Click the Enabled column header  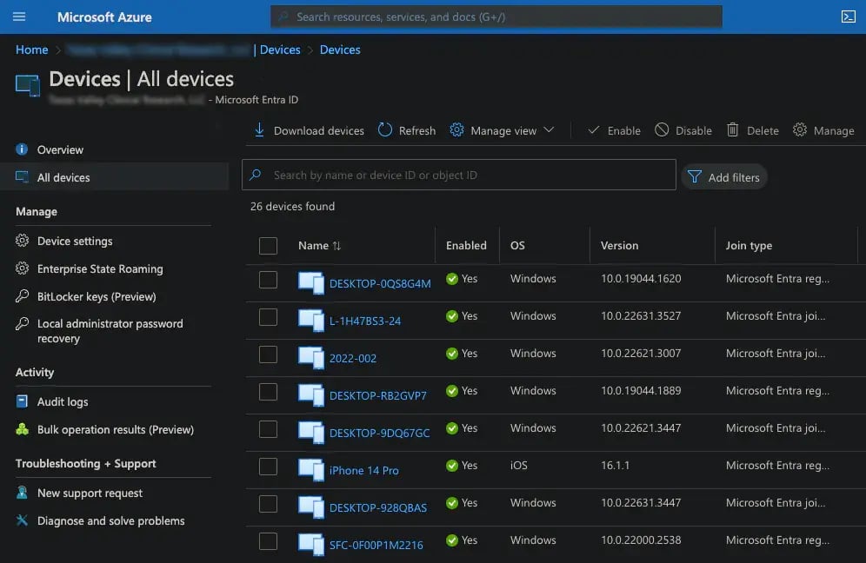466,246
